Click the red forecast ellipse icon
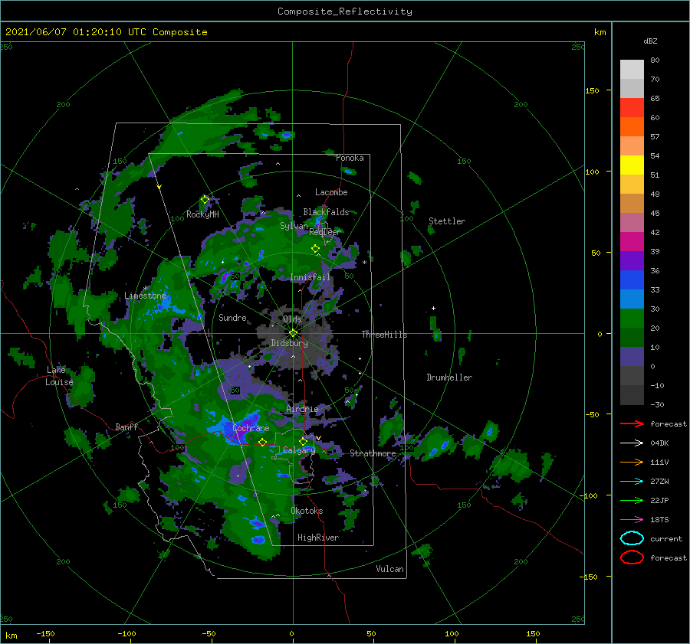Image resolution: width=690 pixels, height=644 pixels. (x=632, y=557)
